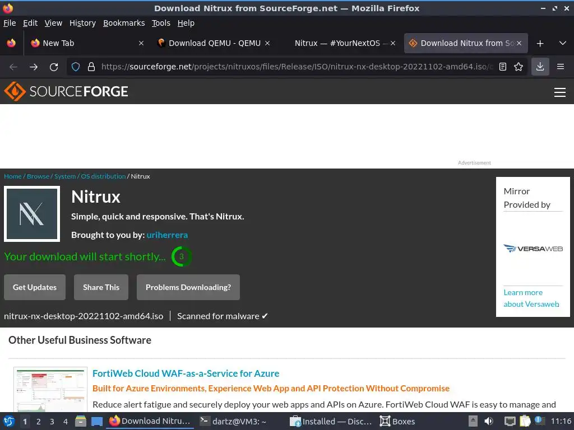
Task: Click the Nitrux project logo thumbnail
Action: 32,214
